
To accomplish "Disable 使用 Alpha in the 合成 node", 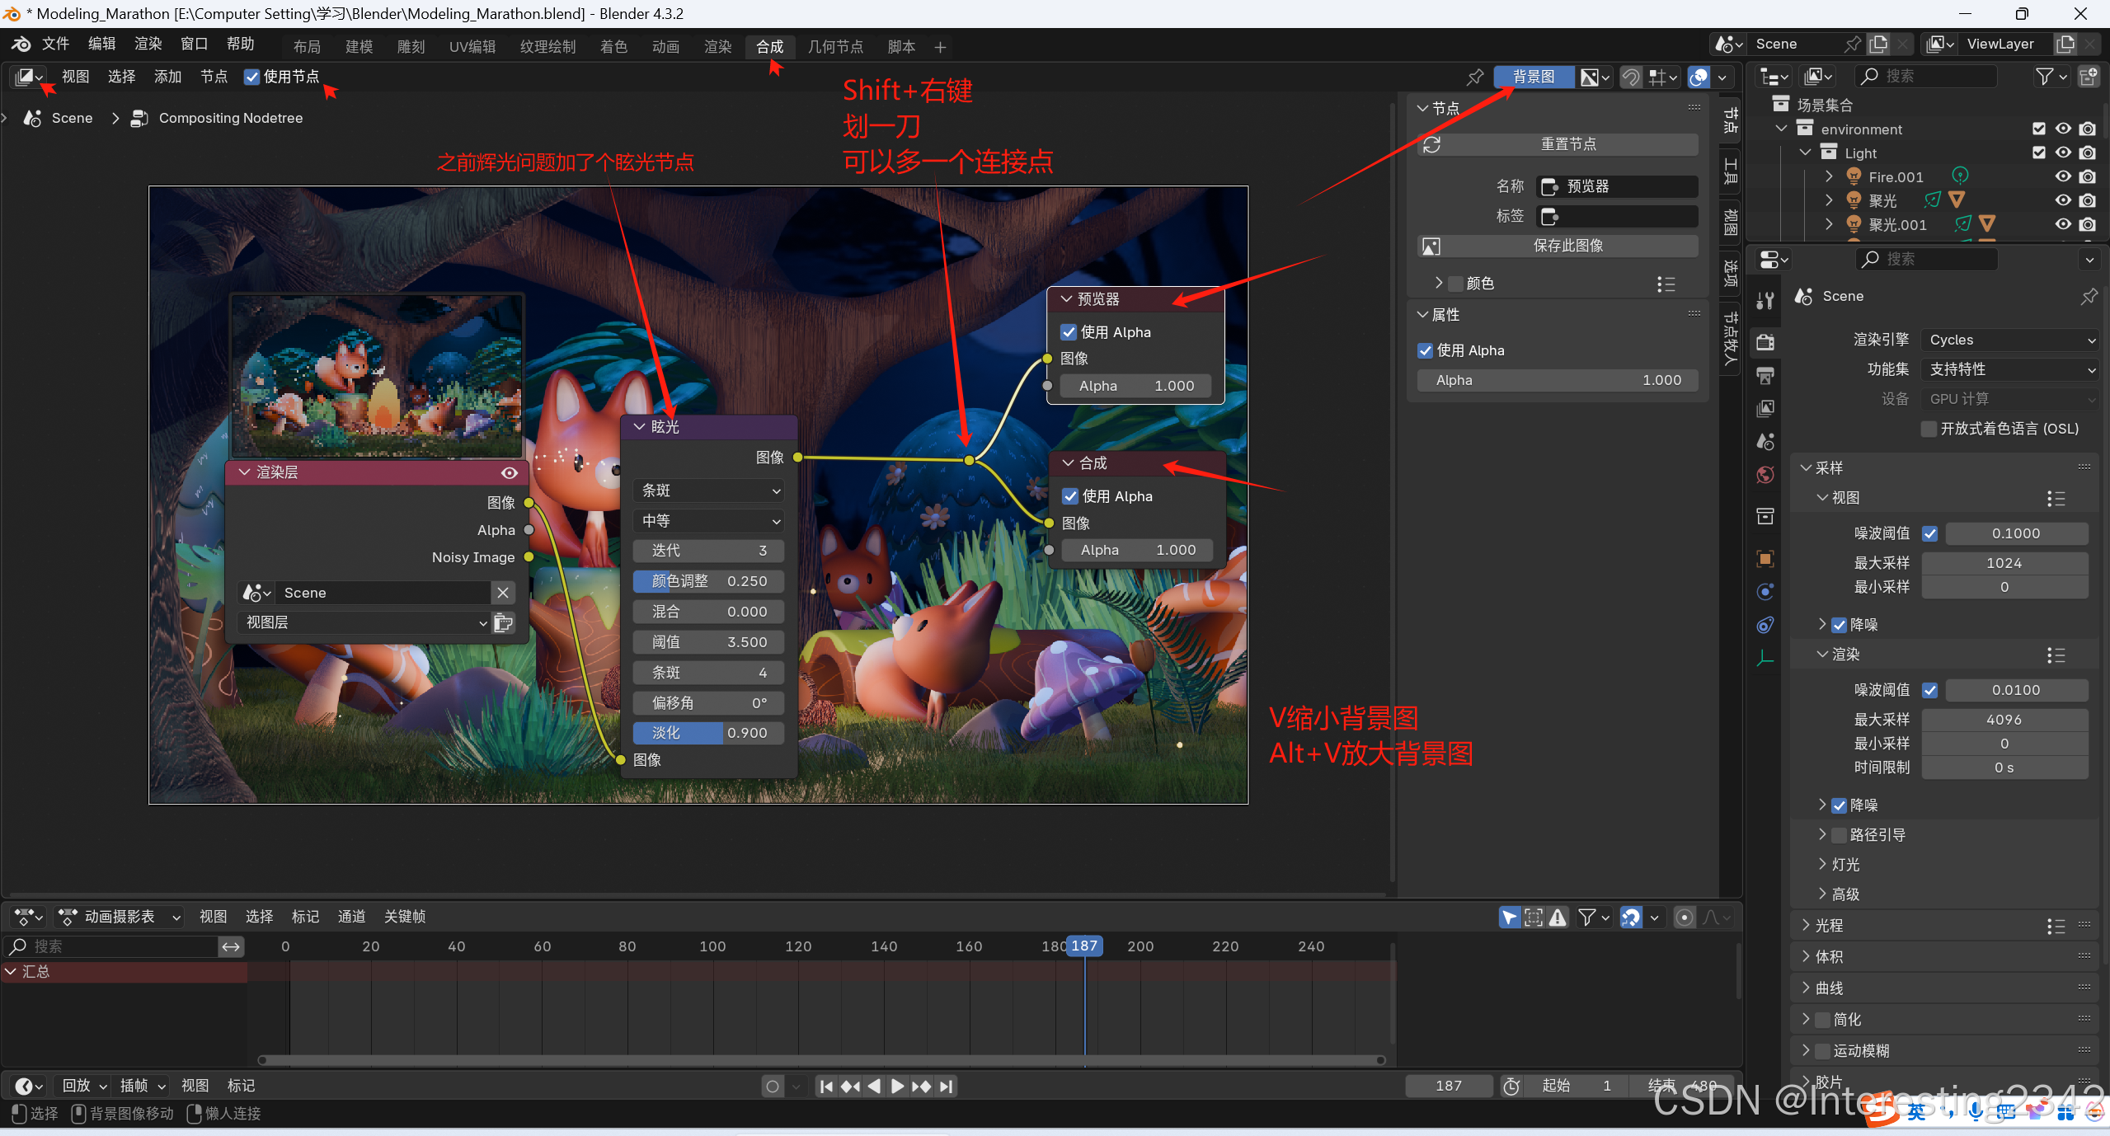I will (1070, 496).
